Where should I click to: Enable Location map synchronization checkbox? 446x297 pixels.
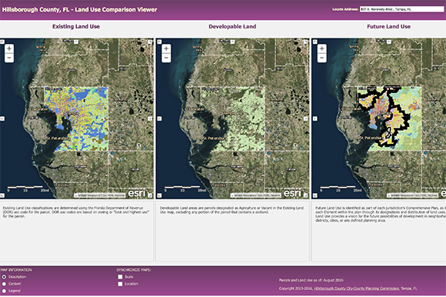point(120,284)
